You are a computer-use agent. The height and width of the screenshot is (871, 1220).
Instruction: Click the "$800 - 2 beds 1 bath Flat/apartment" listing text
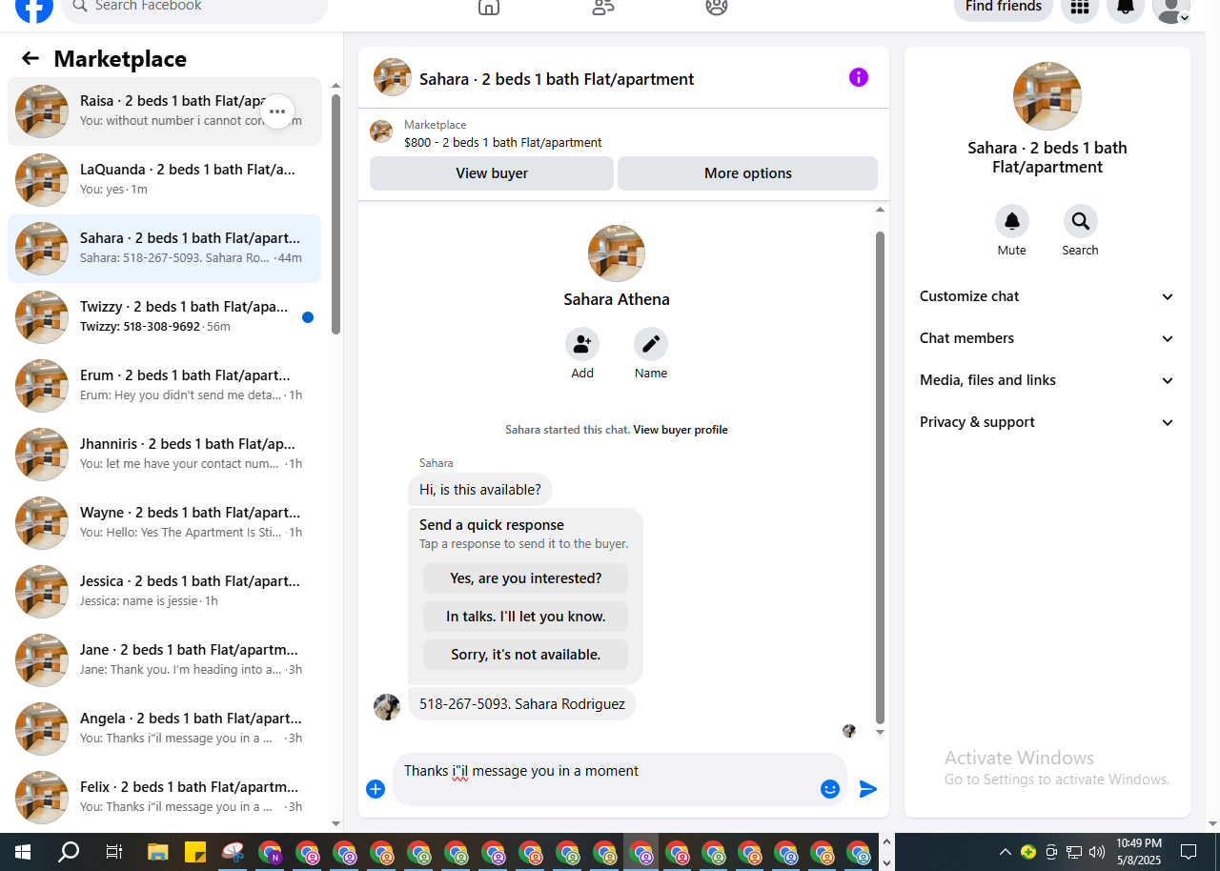pos(503,143)
